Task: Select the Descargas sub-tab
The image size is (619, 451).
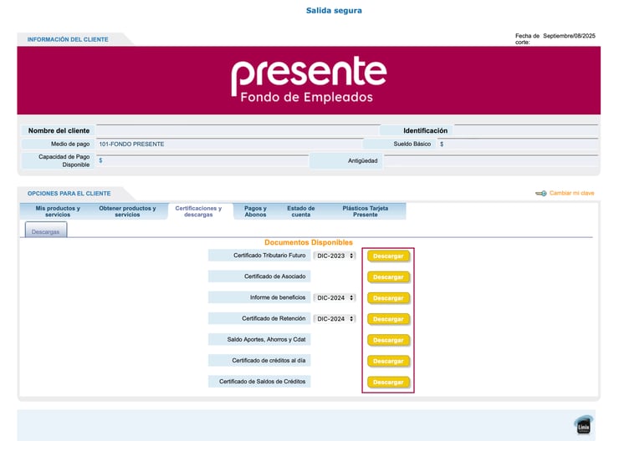Action: [x=46, y=231]
